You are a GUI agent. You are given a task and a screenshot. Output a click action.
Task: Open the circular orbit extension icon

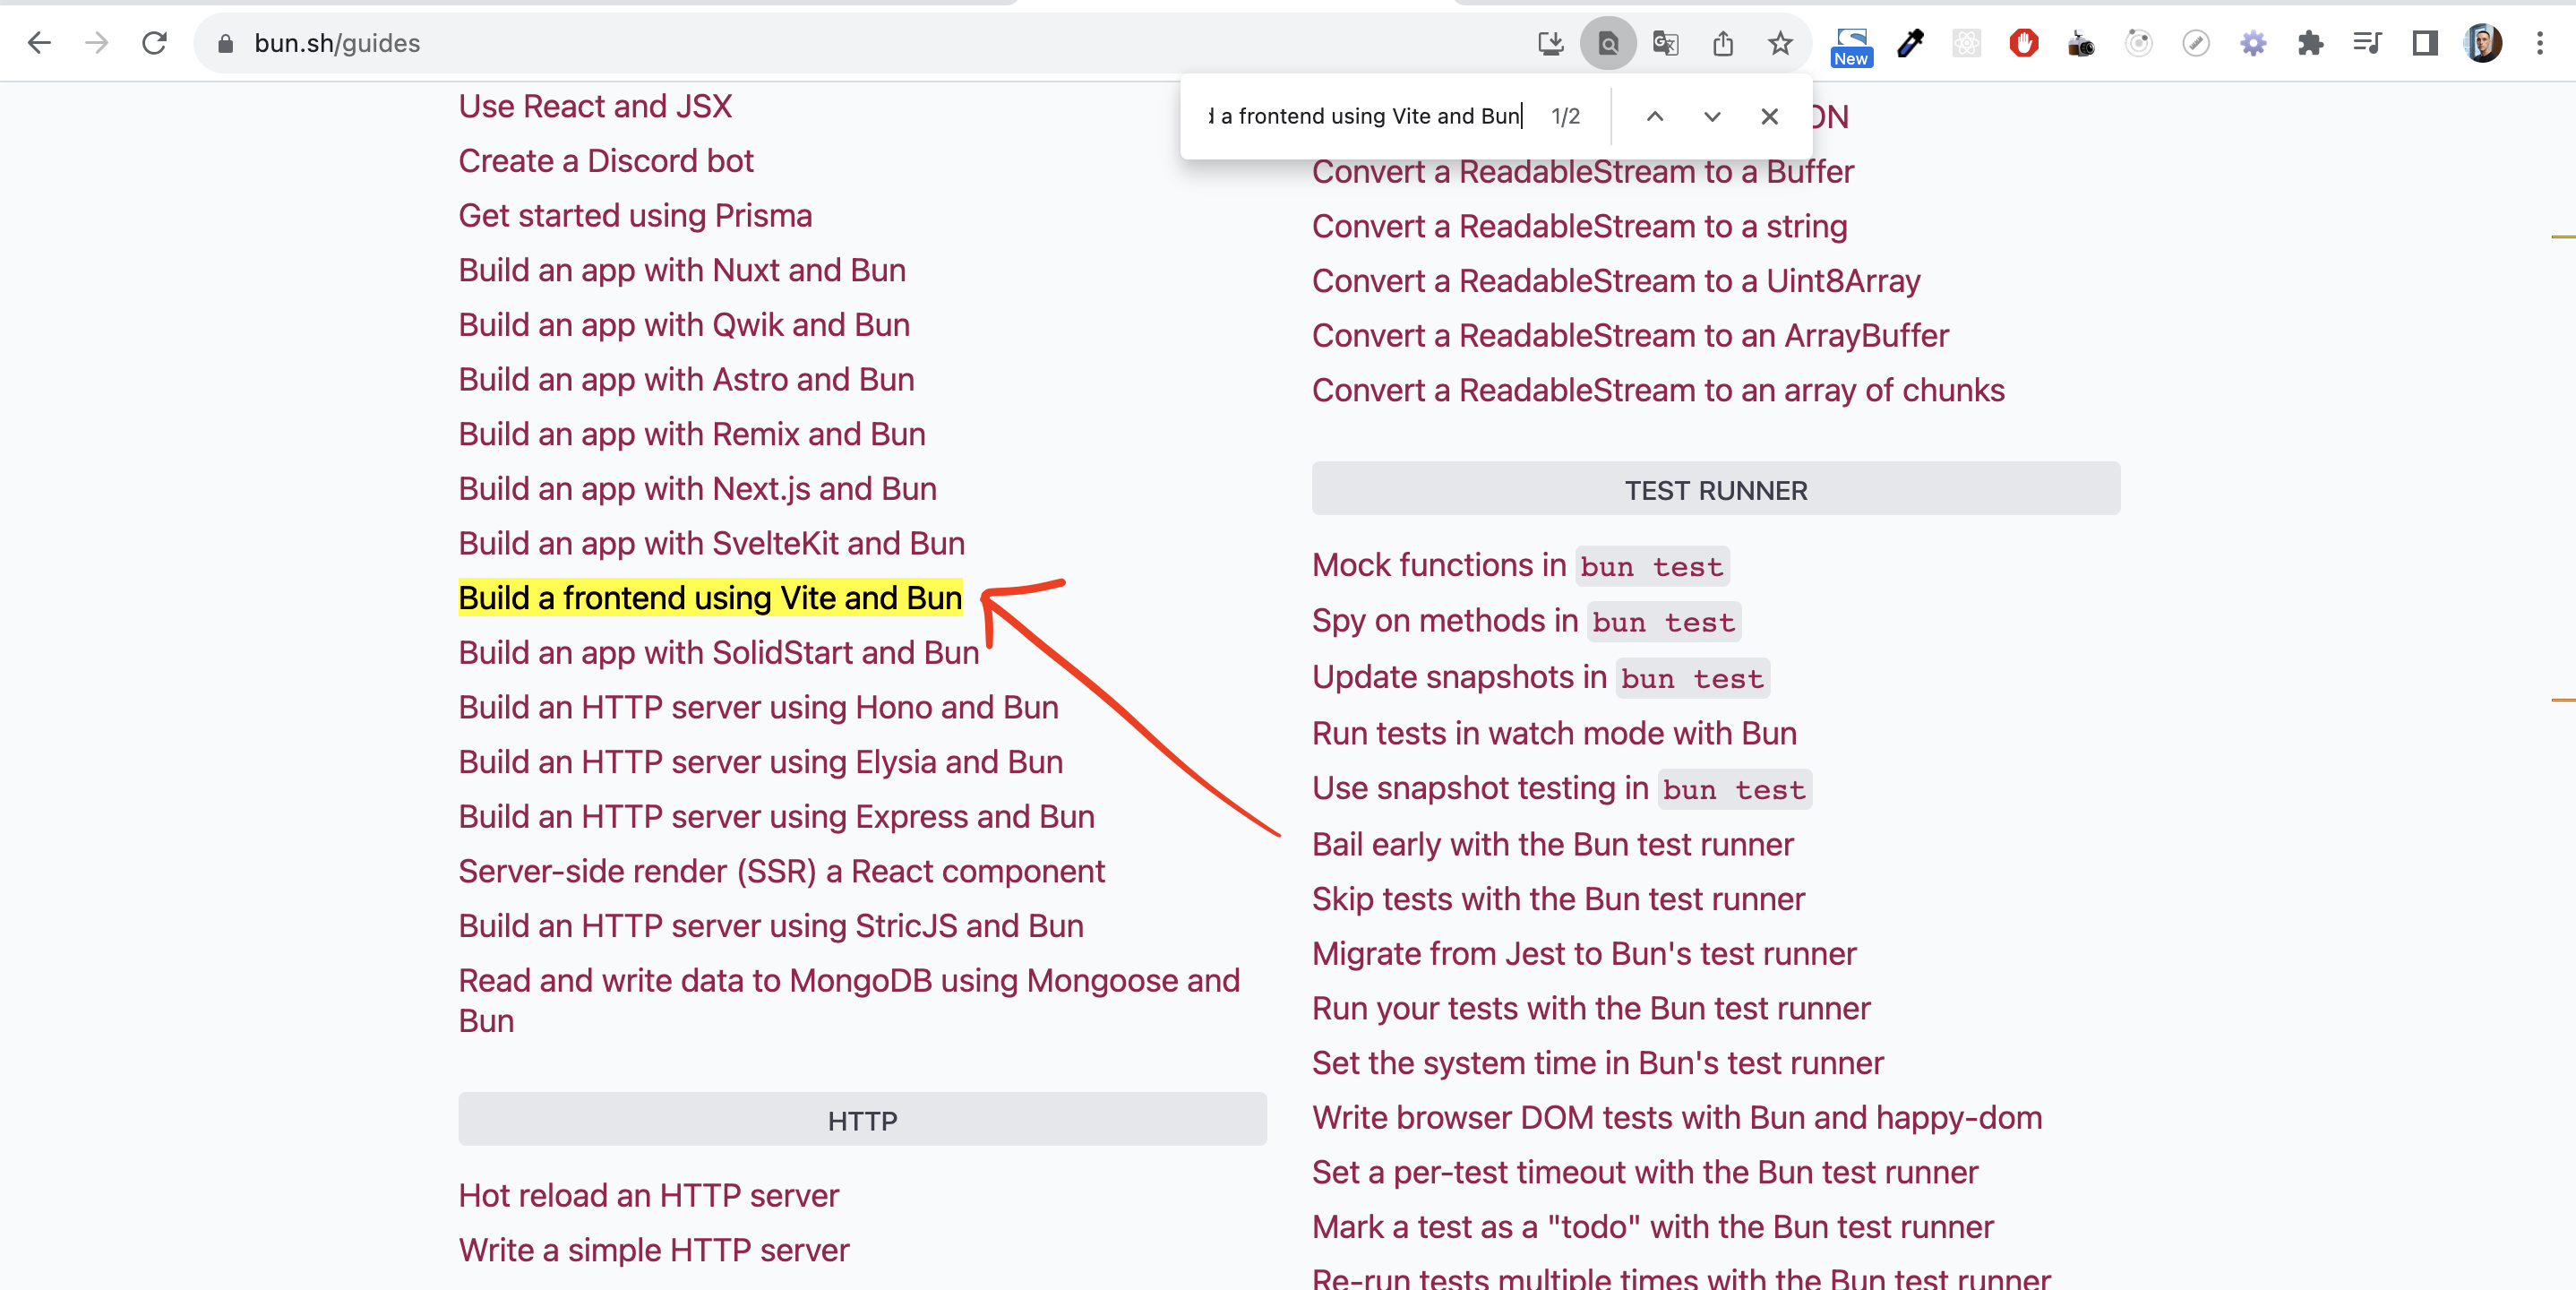coord(2138,43)
